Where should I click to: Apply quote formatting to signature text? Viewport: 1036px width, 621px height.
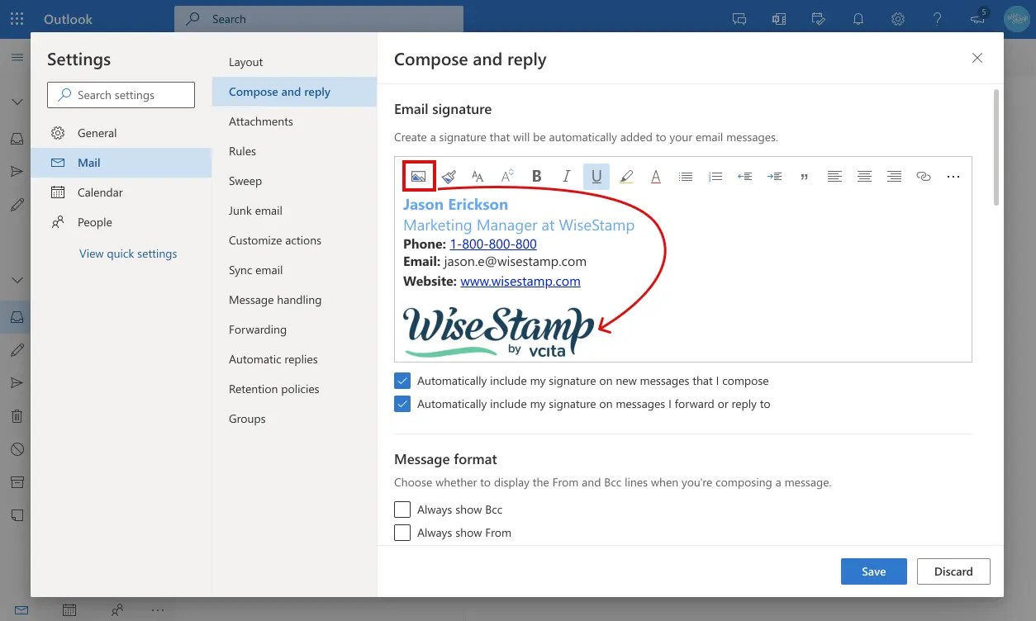(x=804, y=175)
